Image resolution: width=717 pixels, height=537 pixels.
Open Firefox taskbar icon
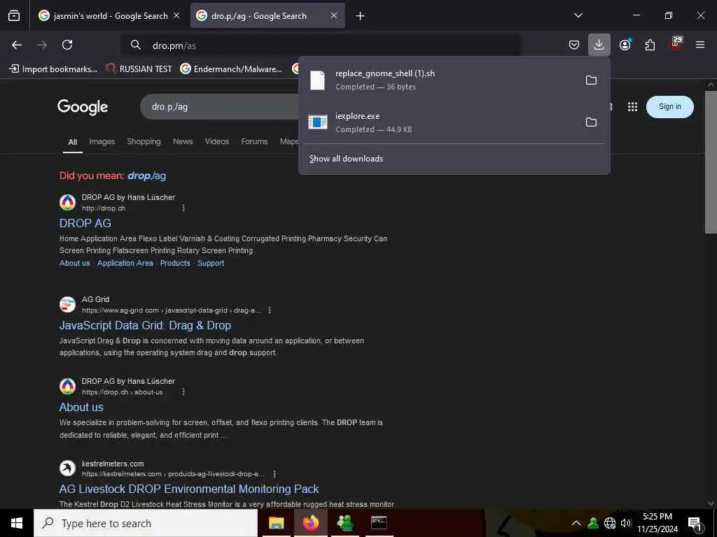(x=310, y=523)
